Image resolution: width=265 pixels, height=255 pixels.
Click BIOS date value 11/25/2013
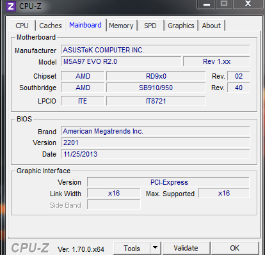pyautogui.click(x=155, y=154)
